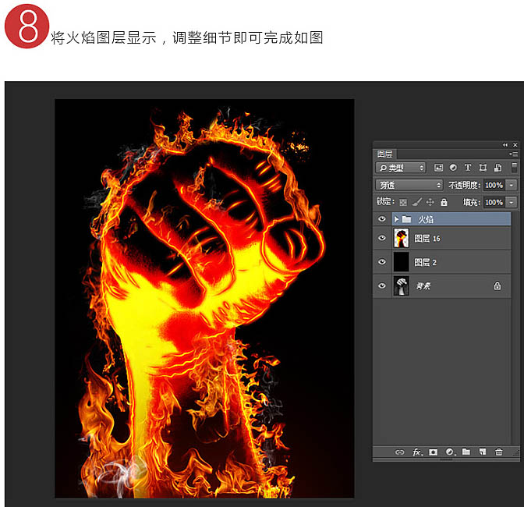Select the 图层 16 thumbnail

(401, 238)
